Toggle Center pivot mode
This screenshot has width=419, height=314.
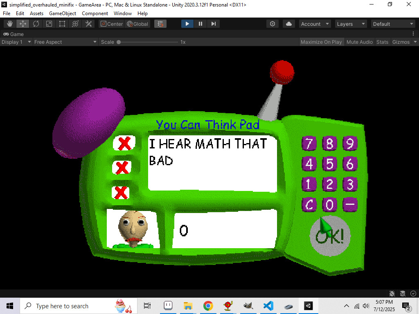coord(111,24)
